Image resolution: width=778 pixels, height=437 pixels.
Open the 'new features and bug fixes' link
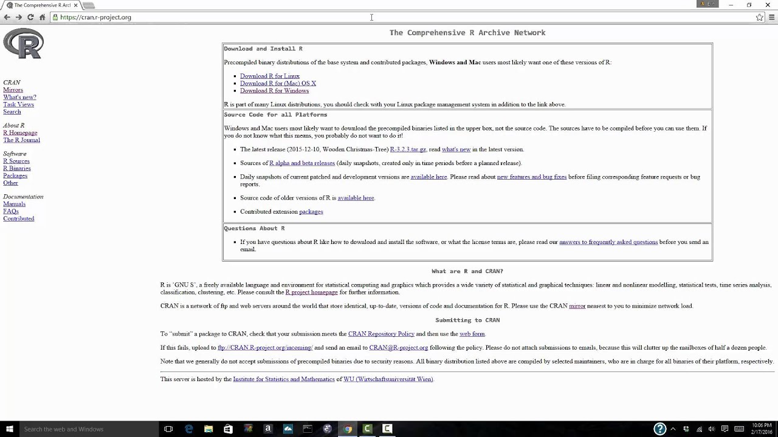(532, 177)
